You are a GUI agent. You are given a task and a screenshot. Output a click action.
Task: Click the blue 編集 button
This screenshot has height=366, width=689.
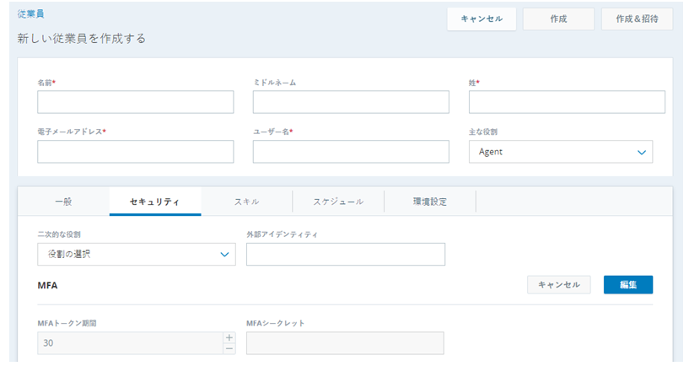[628, 285]
